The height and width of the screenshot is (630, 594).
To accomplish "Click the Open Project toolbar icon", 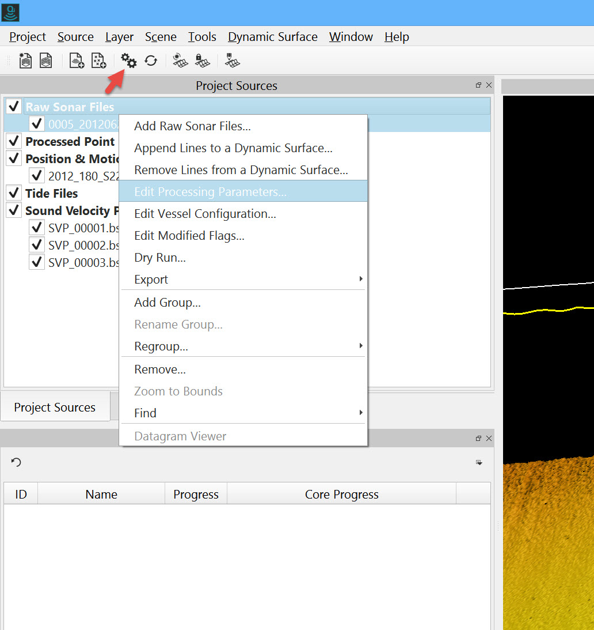I will click(46, 61).
